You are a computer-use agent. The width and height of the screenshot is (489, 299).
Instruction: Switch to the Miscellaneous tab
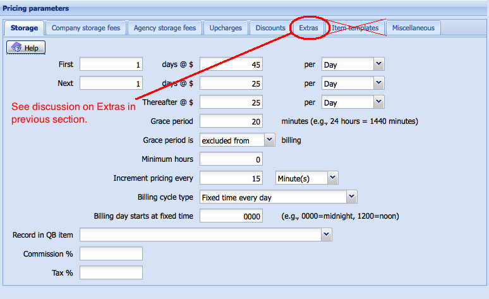tap(413, 28)
